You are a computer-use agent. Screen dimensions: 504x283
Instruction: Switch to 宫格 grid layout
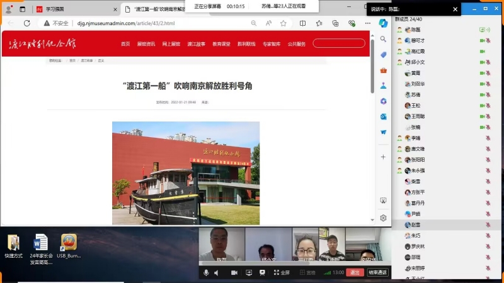pyautogui.click(x=307, y=272)
